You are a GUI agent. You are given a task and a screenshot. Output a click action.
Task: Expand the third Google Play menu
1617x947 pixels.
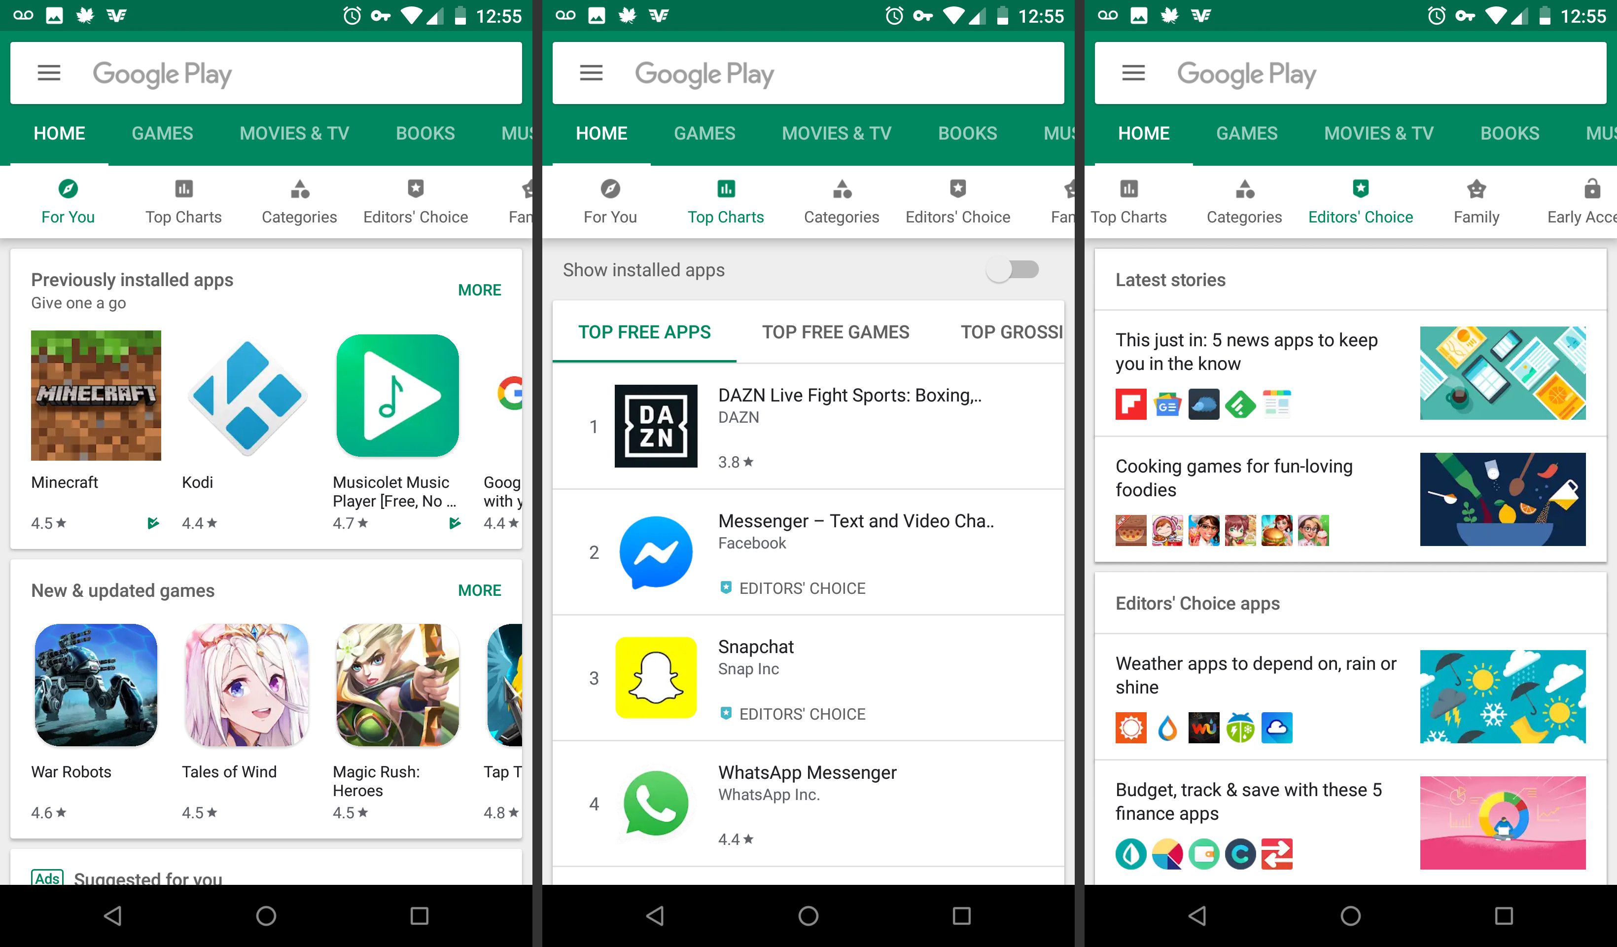click(1133, 74)
